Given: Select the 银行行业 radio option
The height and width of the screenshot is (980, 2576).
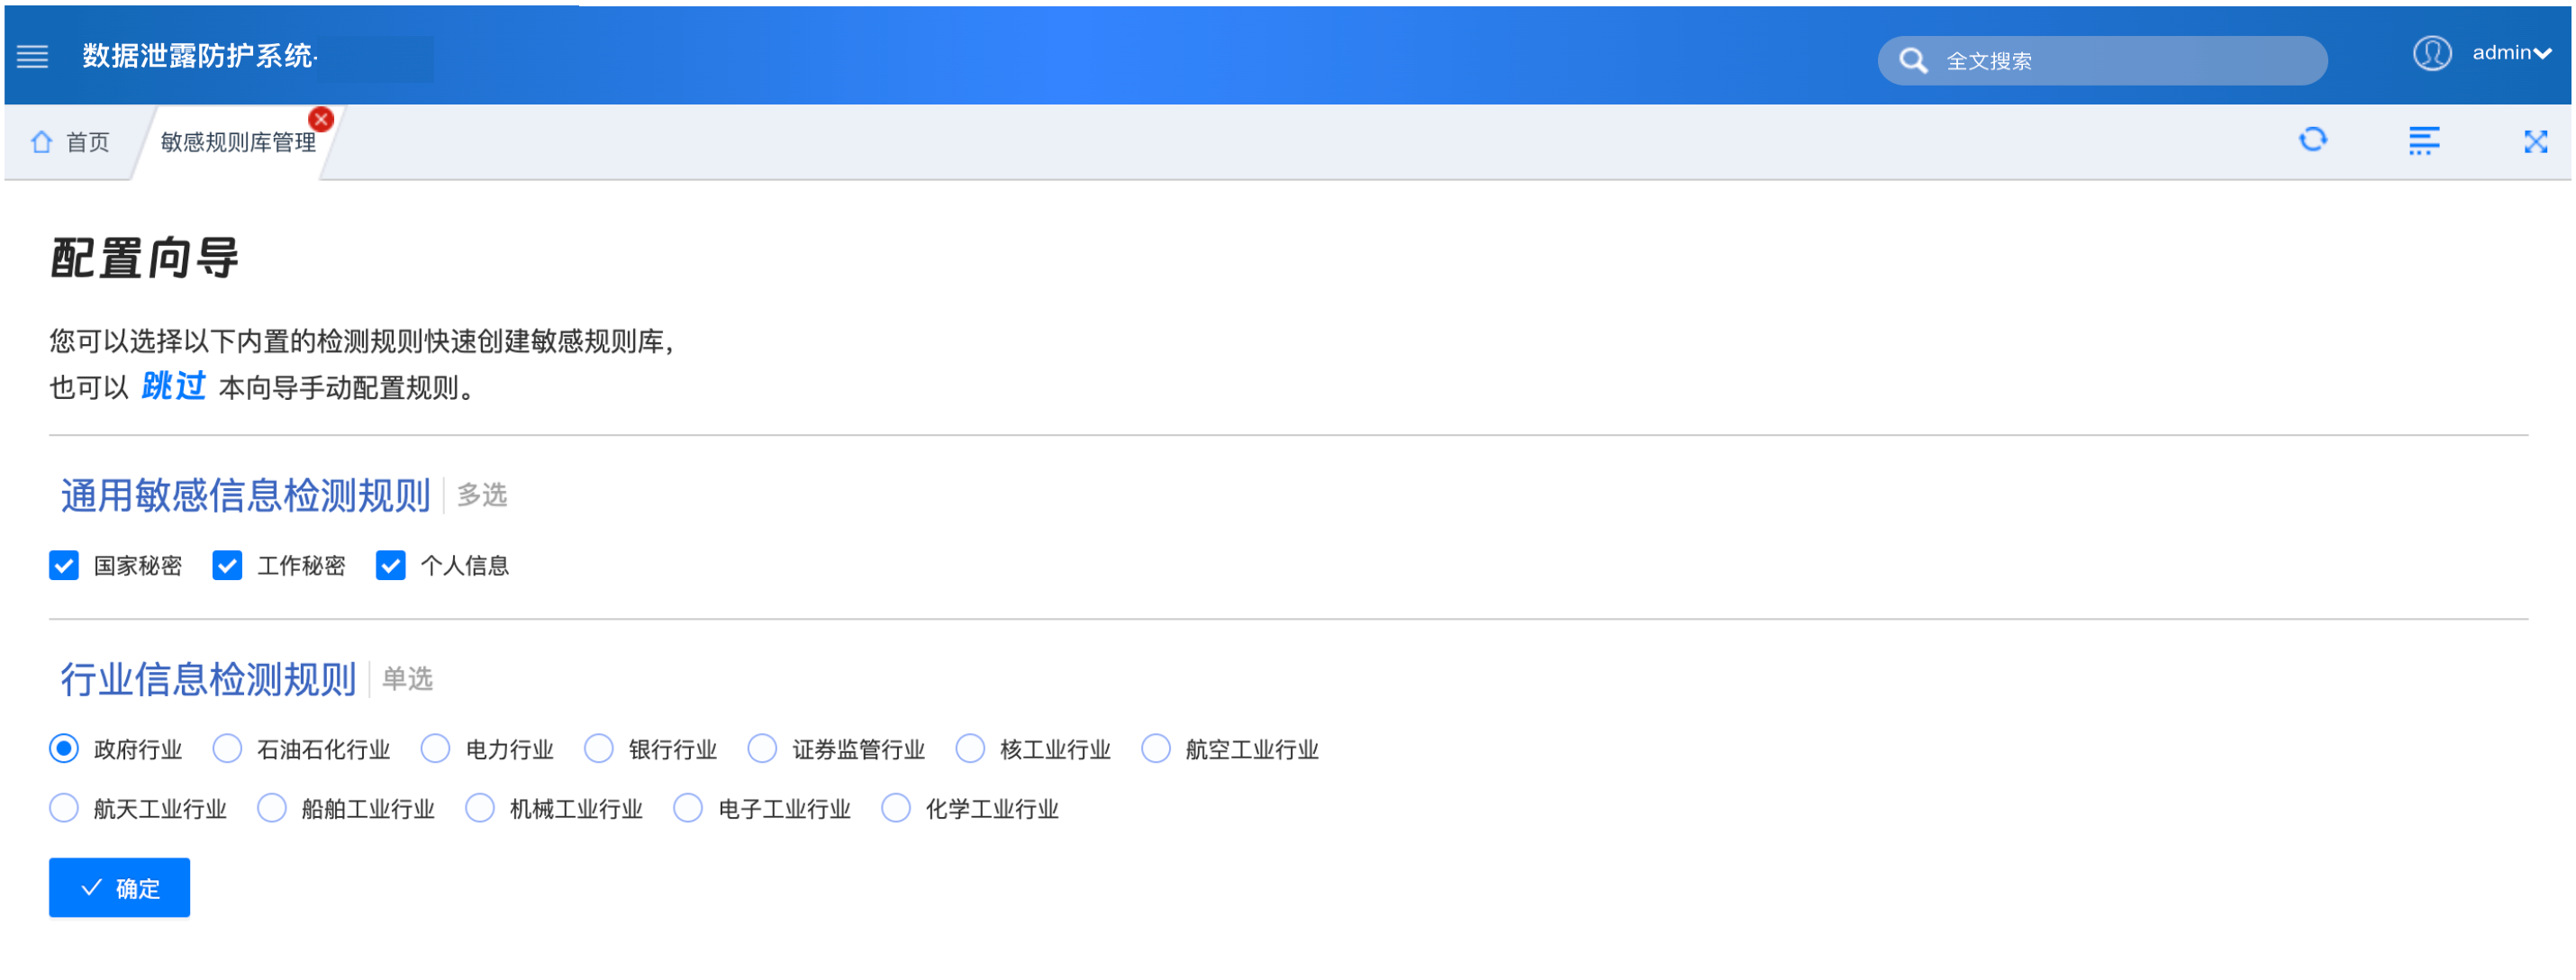Looking at the screenshot, I should point(598,748).
